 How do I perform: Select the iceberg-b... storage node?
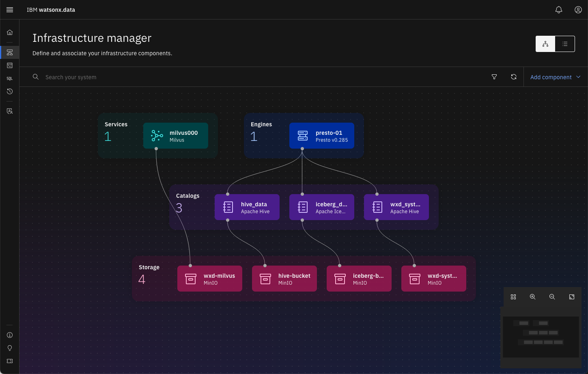359,279
